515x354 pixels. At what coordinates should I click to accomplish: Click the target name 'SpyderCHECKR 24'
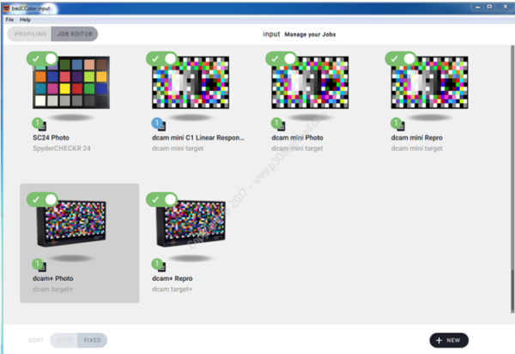[62, 148]
